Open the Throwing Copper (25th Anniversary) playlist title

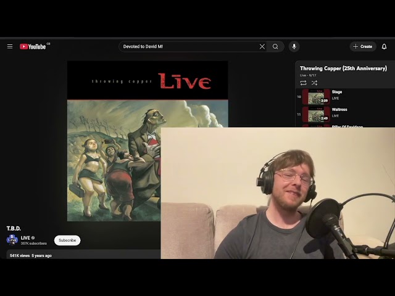343,68
